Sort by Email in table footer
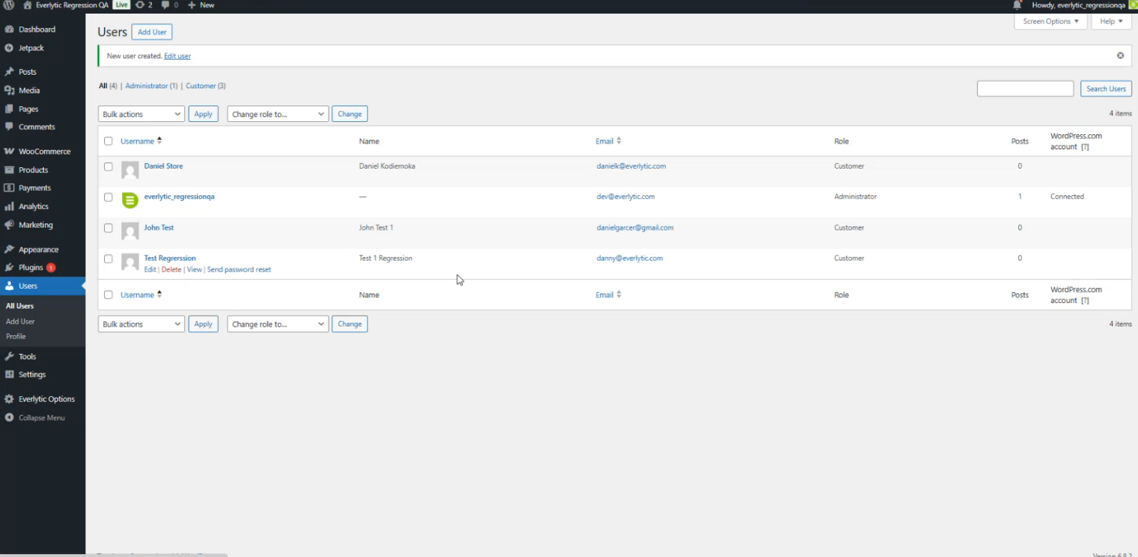Screen dimensions: 1138x557 point(608,295)
